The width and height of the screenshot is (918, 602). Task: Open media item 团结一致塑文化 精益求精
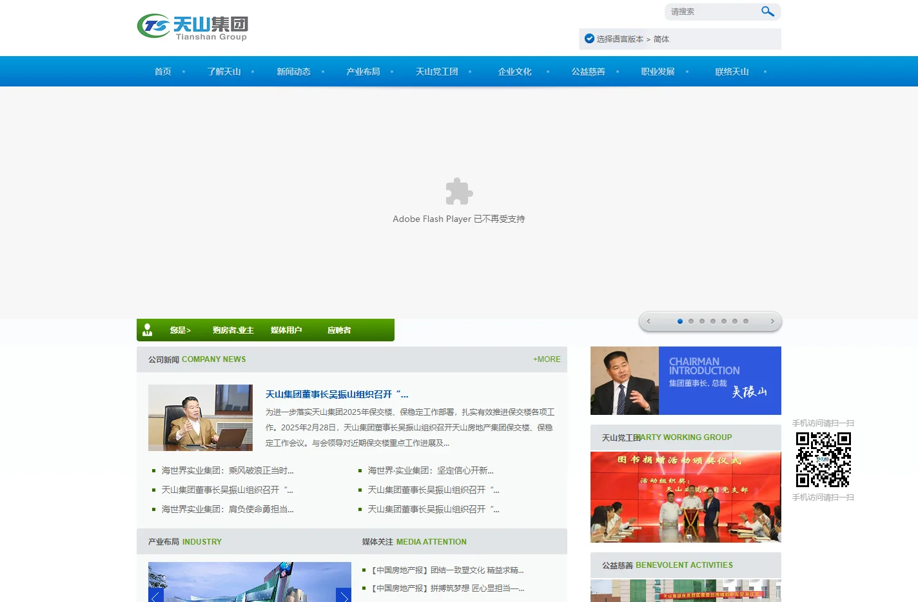pyautogui.click(x=448, y=570)
